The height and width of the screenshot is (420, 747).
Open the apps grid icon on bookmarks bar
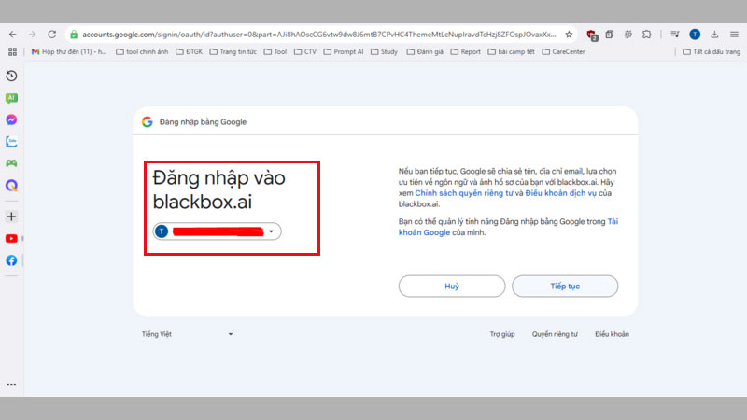pyautogui.click(x=12, y=51)
